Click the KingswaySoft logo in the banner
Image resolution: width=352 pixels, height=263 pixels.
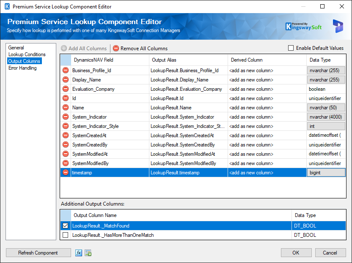pos(303,27)
